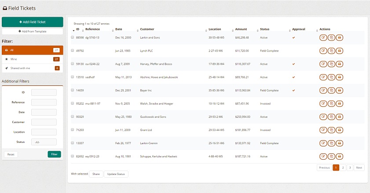Open edit icon for Grant Ltd ticket

[x=323, y=130]
